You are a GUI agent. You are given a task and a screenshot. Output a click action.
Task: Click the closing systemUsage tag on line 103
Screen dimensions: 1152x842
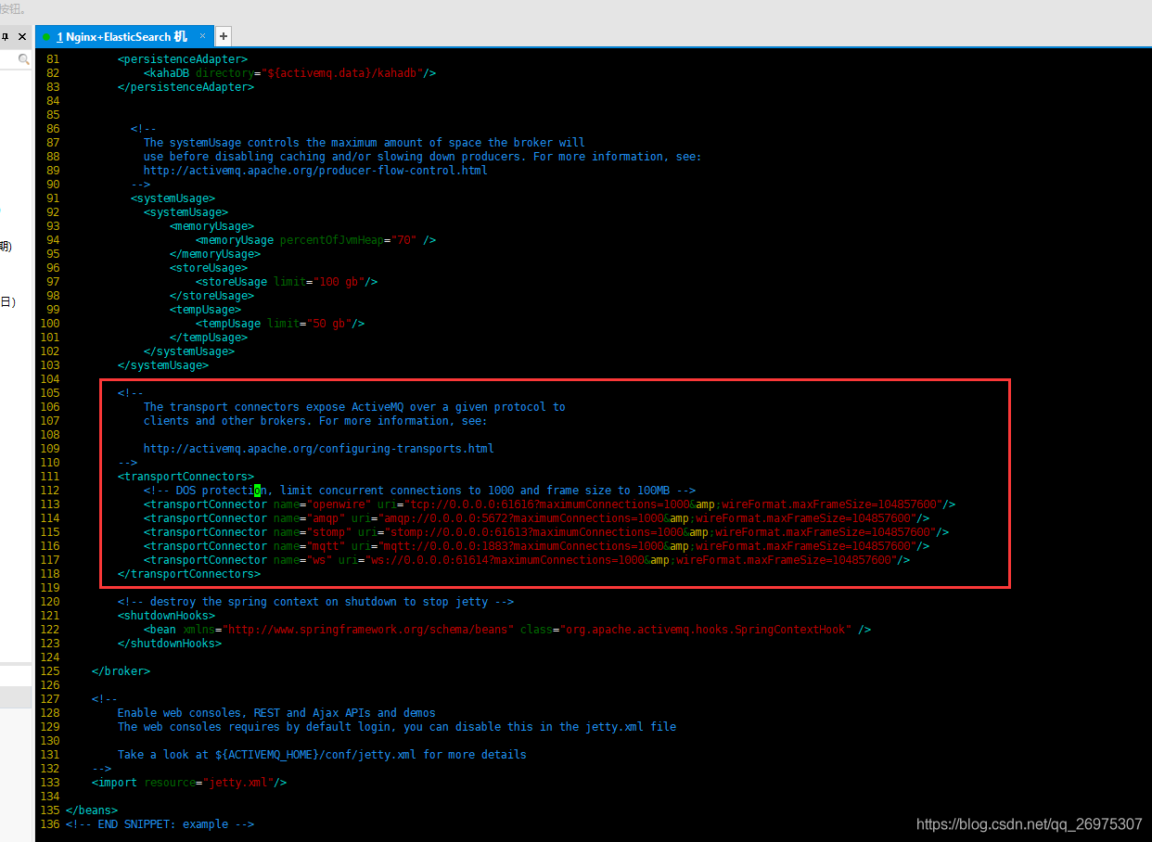click(163, 365)
